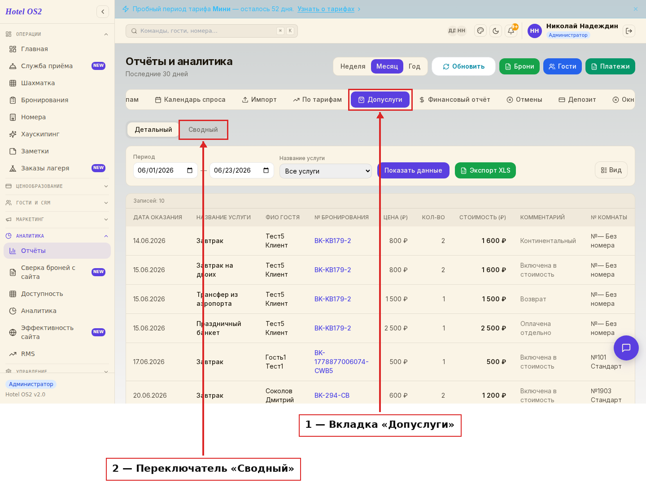Switch to the Календарь спроса tab
The image size is (646, 491).
click(190, 100)
